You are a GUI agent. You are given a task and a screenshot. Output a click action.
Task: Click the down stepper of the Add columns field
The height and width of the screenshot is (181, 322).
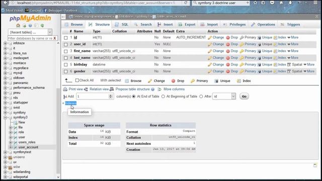click(x=111, y=98)
